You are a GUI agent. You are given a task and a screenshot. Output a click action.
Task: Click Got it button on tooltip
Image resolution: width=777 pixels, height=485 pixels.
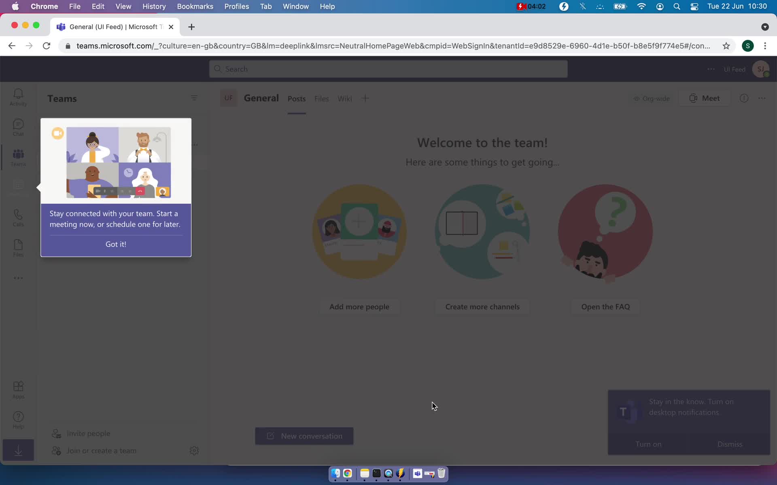[x=116, y=244]
